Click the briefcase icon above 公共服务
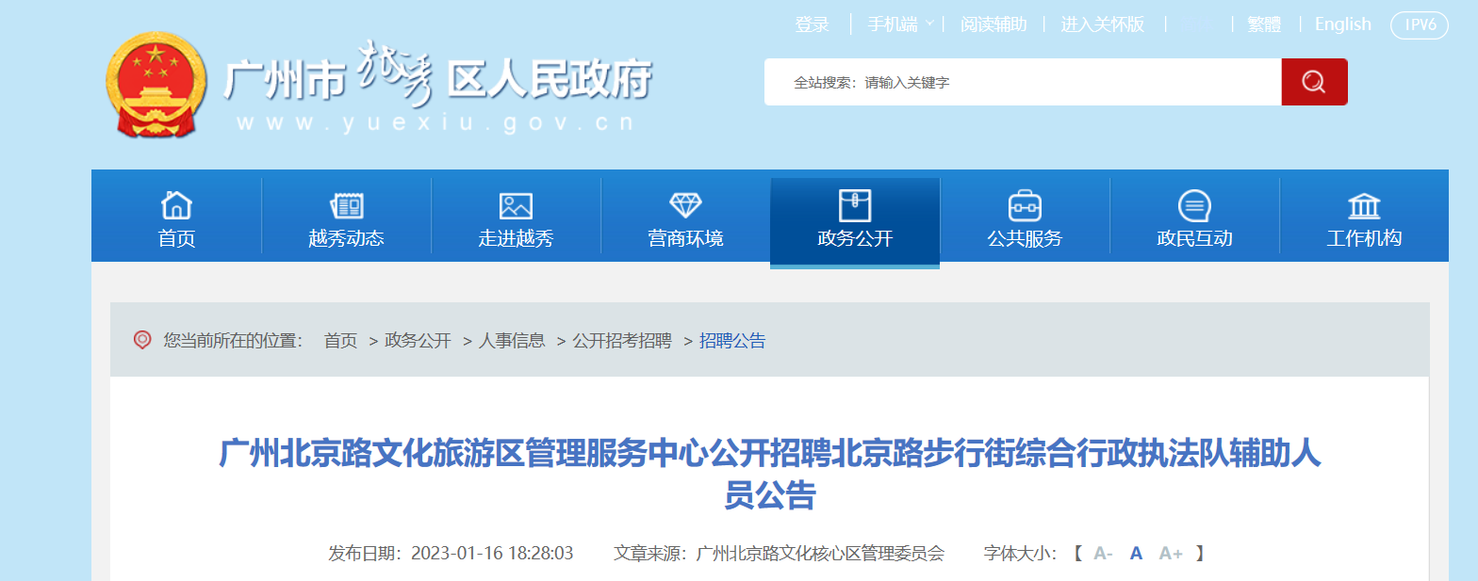Viewport: 1478px width, 581px height. coord(1025,205)
